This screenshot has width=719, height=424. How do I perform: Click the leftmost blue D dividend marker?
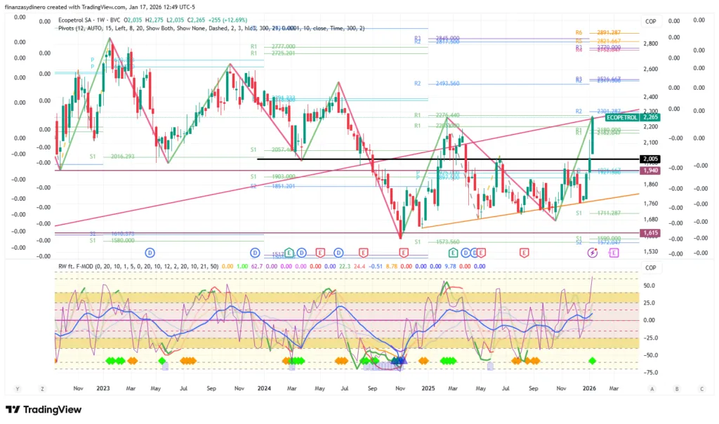pos(149,251)
